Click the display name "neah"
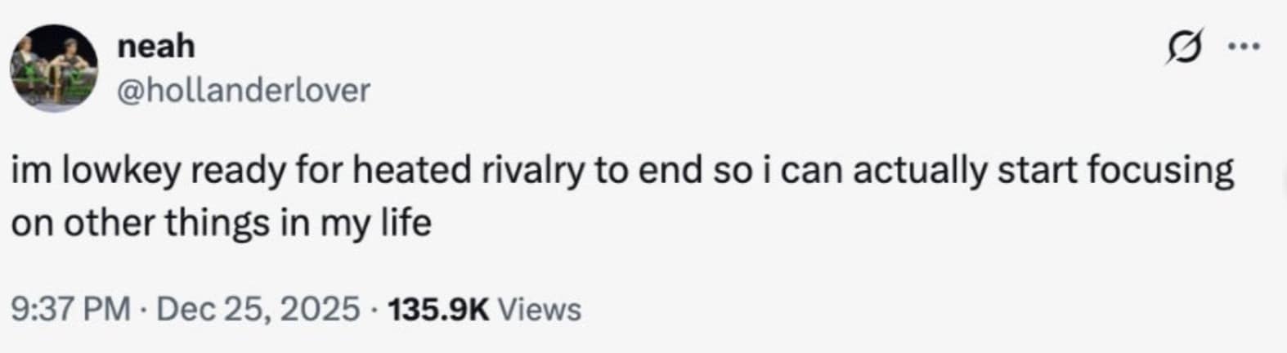The width and height of the screenshot is (1287, 353). coord(156,46)
